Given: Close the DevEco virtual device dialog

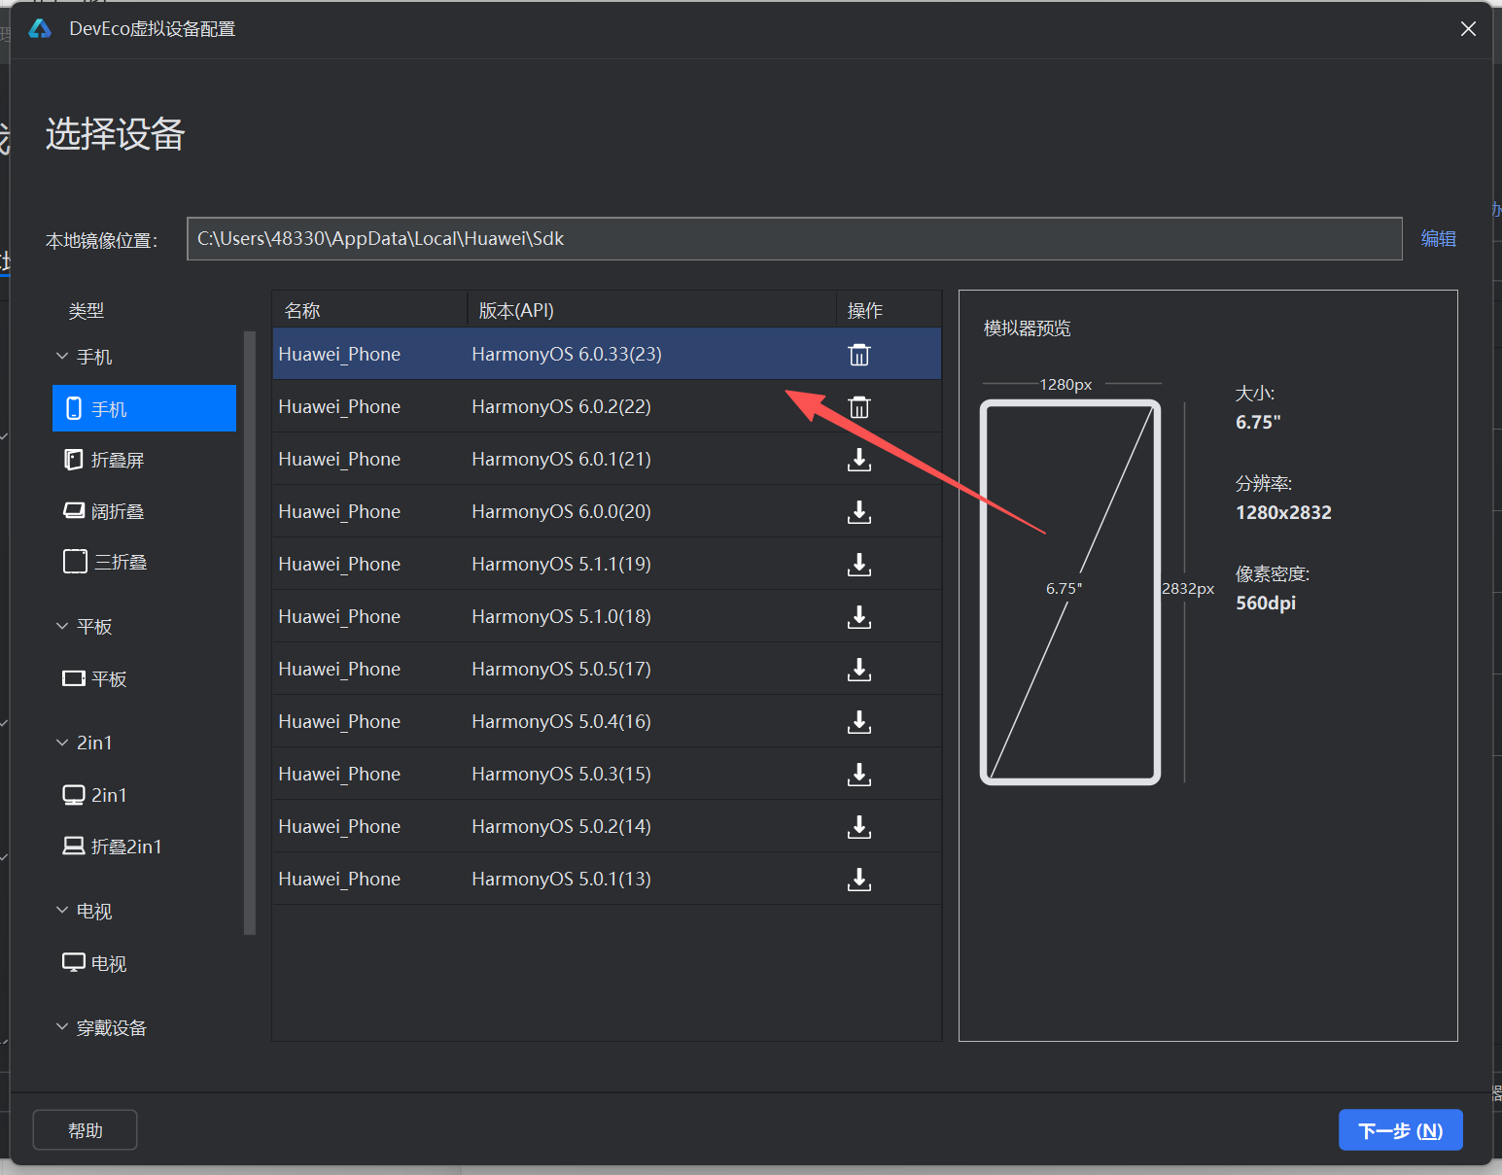Looking at the screenshot, I should tap(1468, 29).
